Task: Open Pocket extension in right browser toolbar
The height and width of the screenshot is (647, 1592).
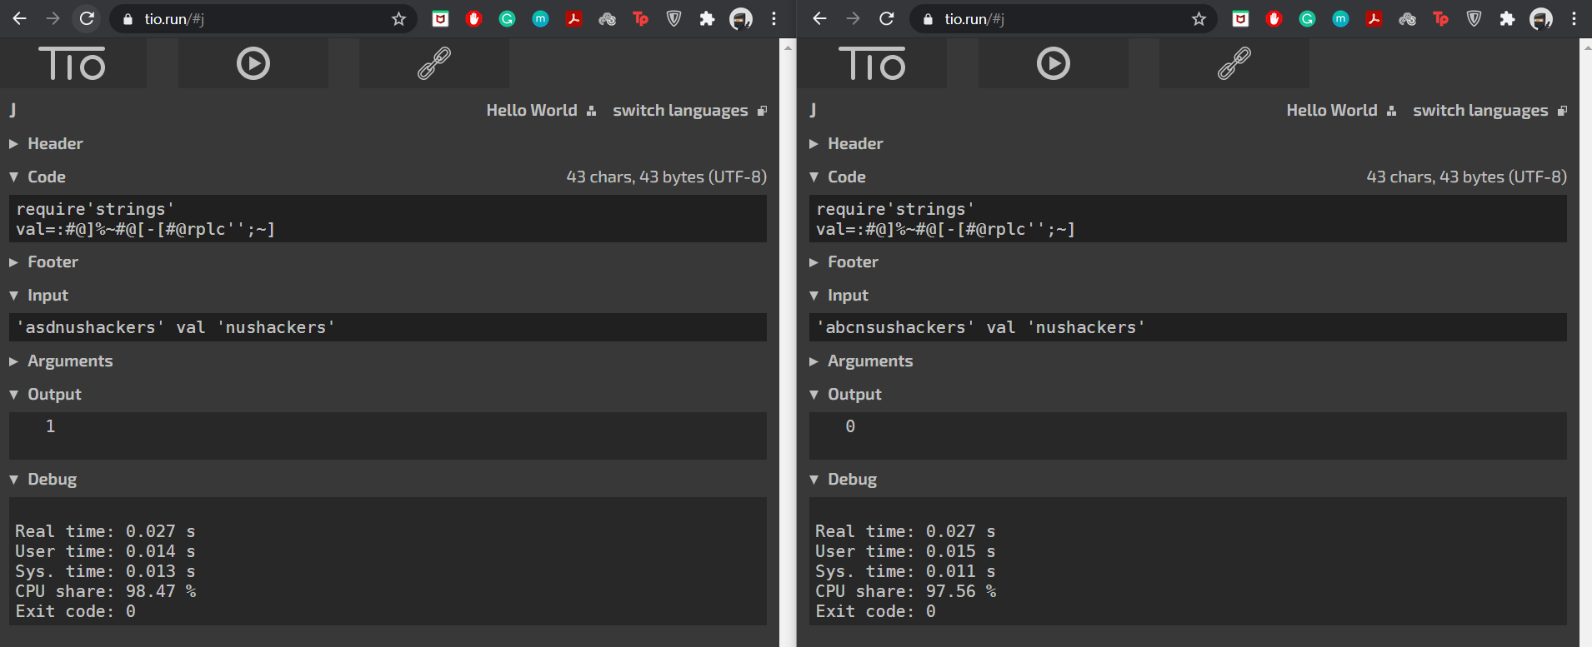Action: (x=1240, y=18)
